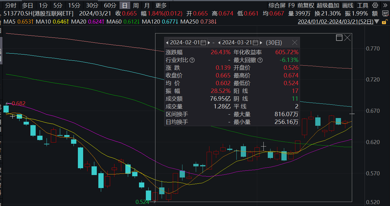Step the end date forward with the right arrow
Screen dimensions: 390x206
(261, 42)
